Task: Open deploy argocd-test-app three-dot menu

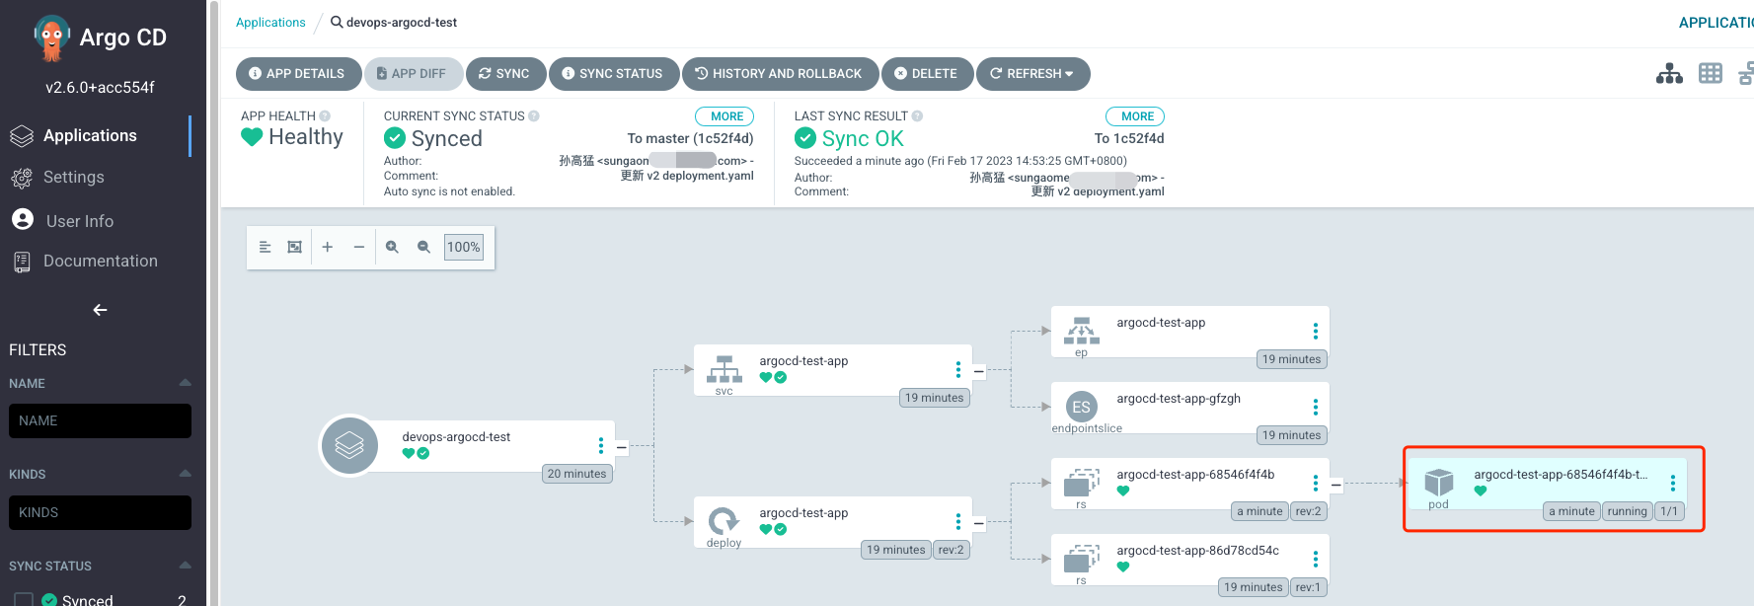Action: pyautogui.click(x=958, y=522)
